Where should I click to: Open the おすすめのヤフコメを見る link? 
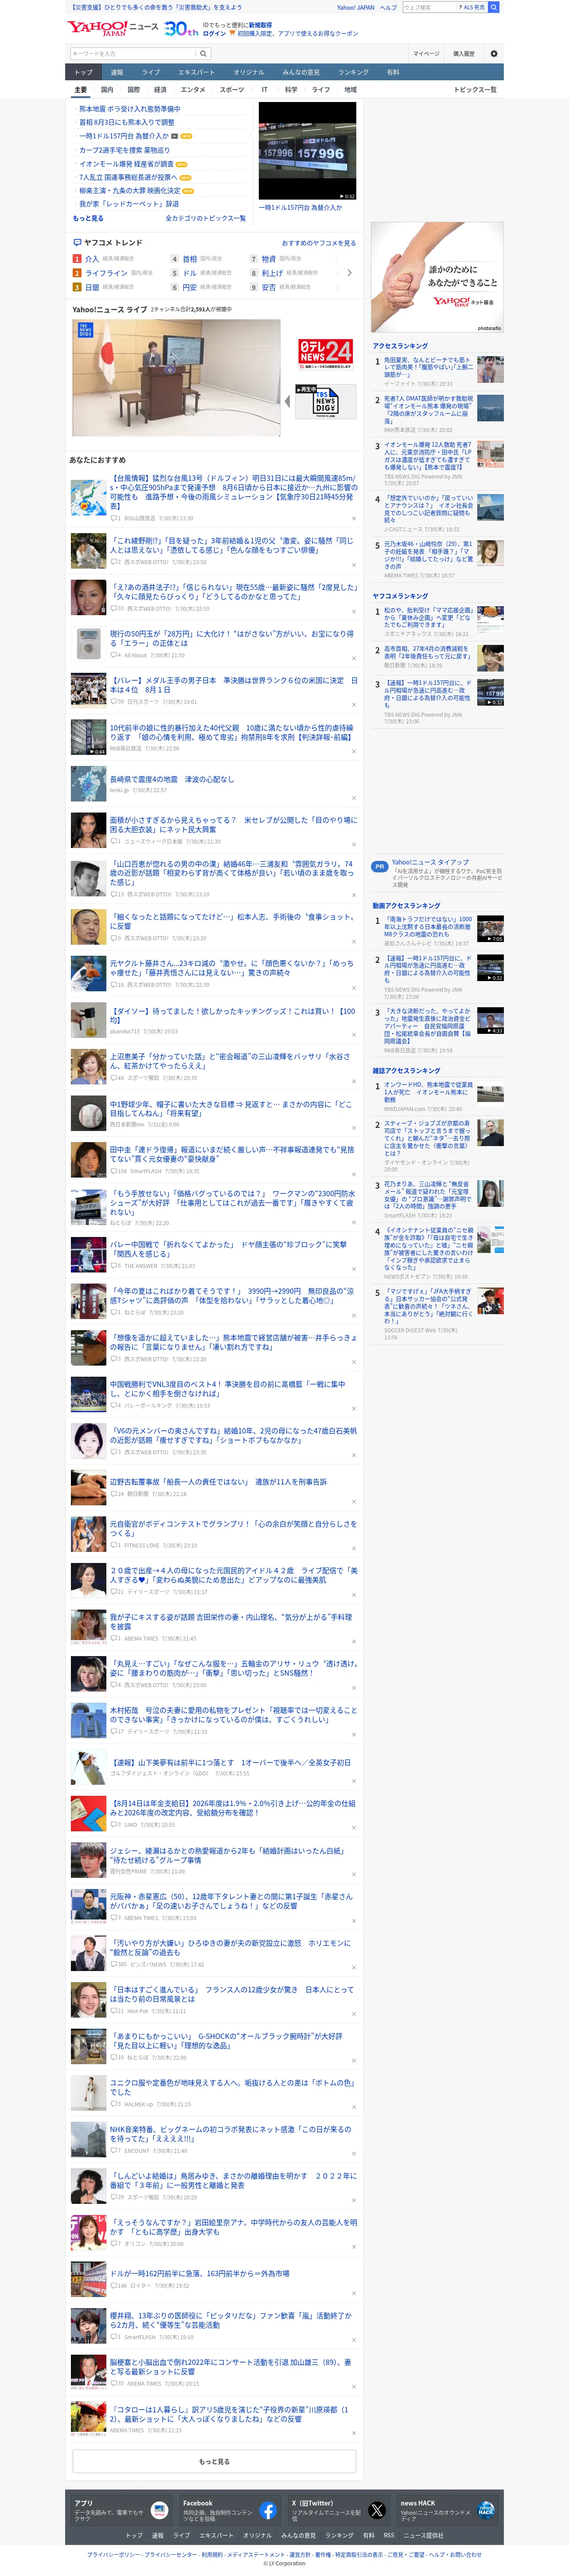click(x=319, y=243)
